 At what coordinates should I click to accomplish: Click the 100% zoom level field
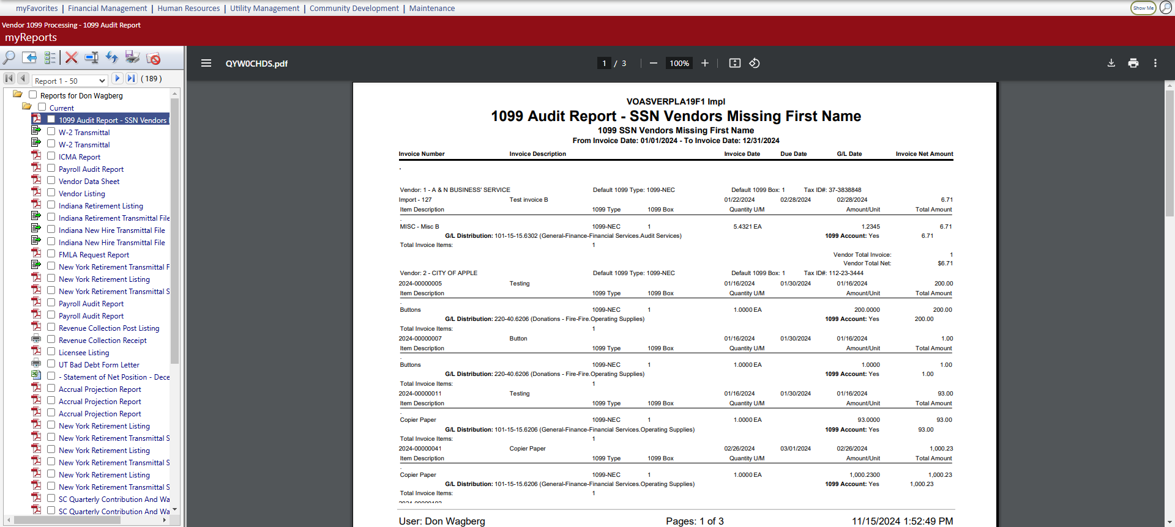679,63
